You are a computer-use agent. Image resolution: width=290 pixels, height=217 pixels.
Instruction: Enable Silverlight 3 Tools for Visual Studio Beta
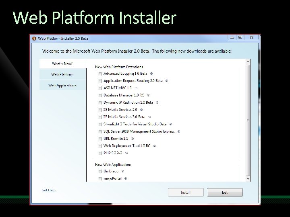click(x=100, y=124)
